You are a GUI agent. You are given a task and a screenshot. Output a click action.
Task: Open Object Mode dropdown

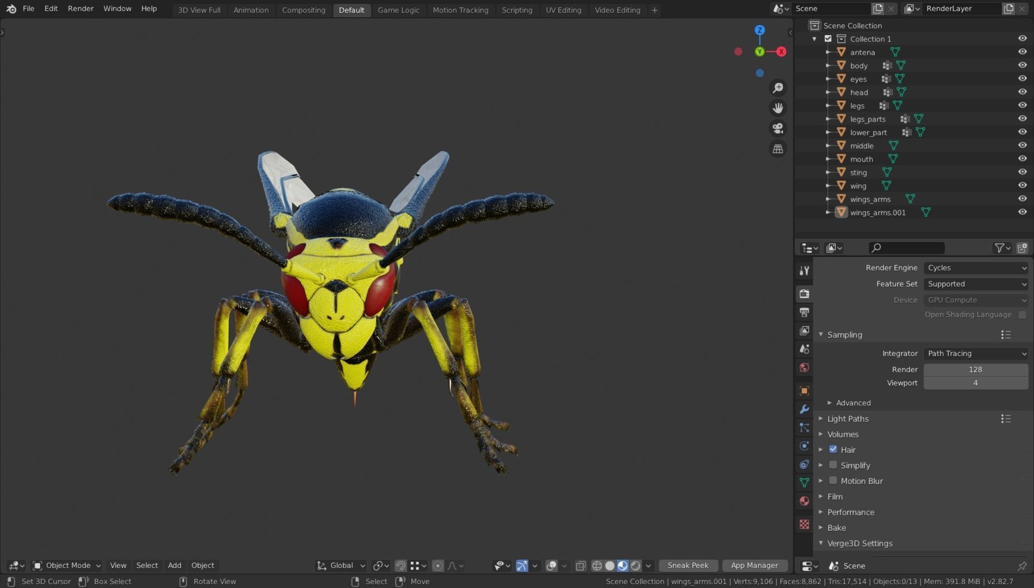pos(67,566)
